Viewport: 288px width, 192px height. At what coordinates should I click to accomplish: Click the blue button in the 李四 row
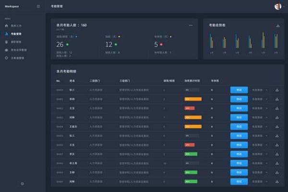tap(239, 99)
